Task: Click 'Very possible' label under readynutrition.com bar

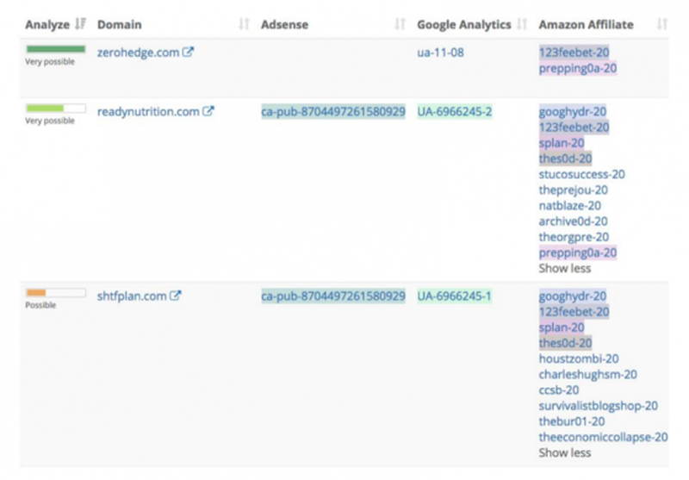Action: tap(50, 121)
